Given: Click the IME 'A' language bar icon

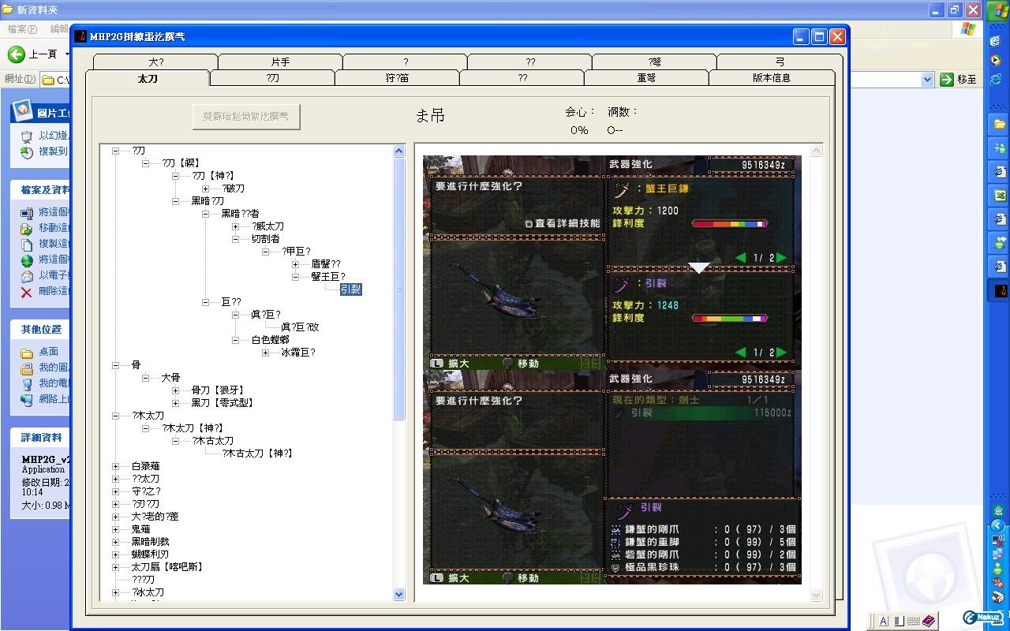Looking at the screenshot, I should (884, 622).
